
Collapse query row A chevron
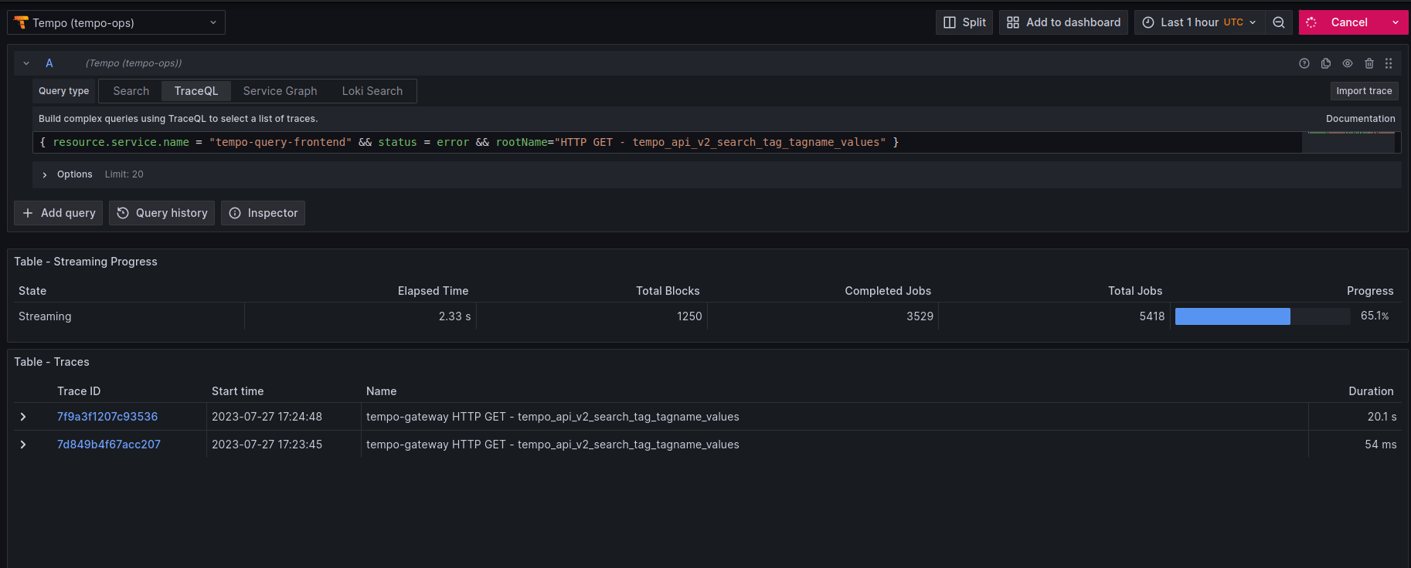pyautogui.click(x=26, y=63)
